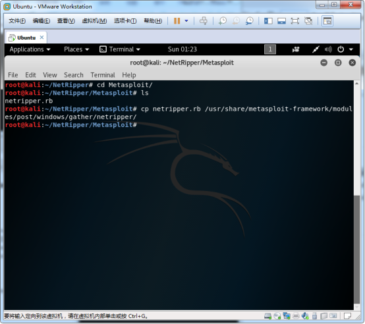Enter full screen mode icon

295,21
